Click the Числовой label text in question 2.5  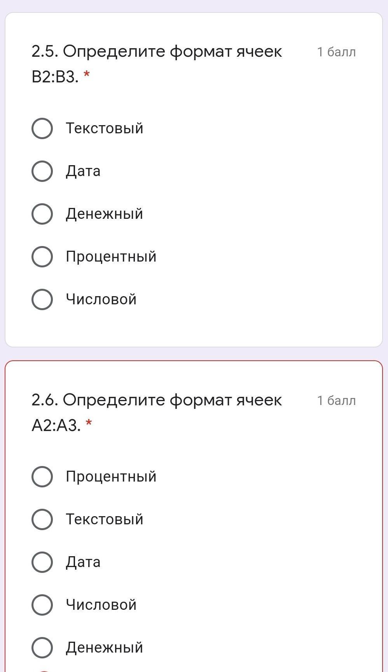101,299
